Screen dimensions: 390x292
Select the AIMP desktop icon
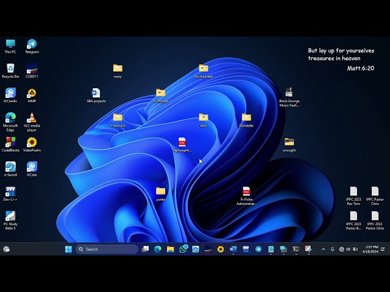[32, 96]
